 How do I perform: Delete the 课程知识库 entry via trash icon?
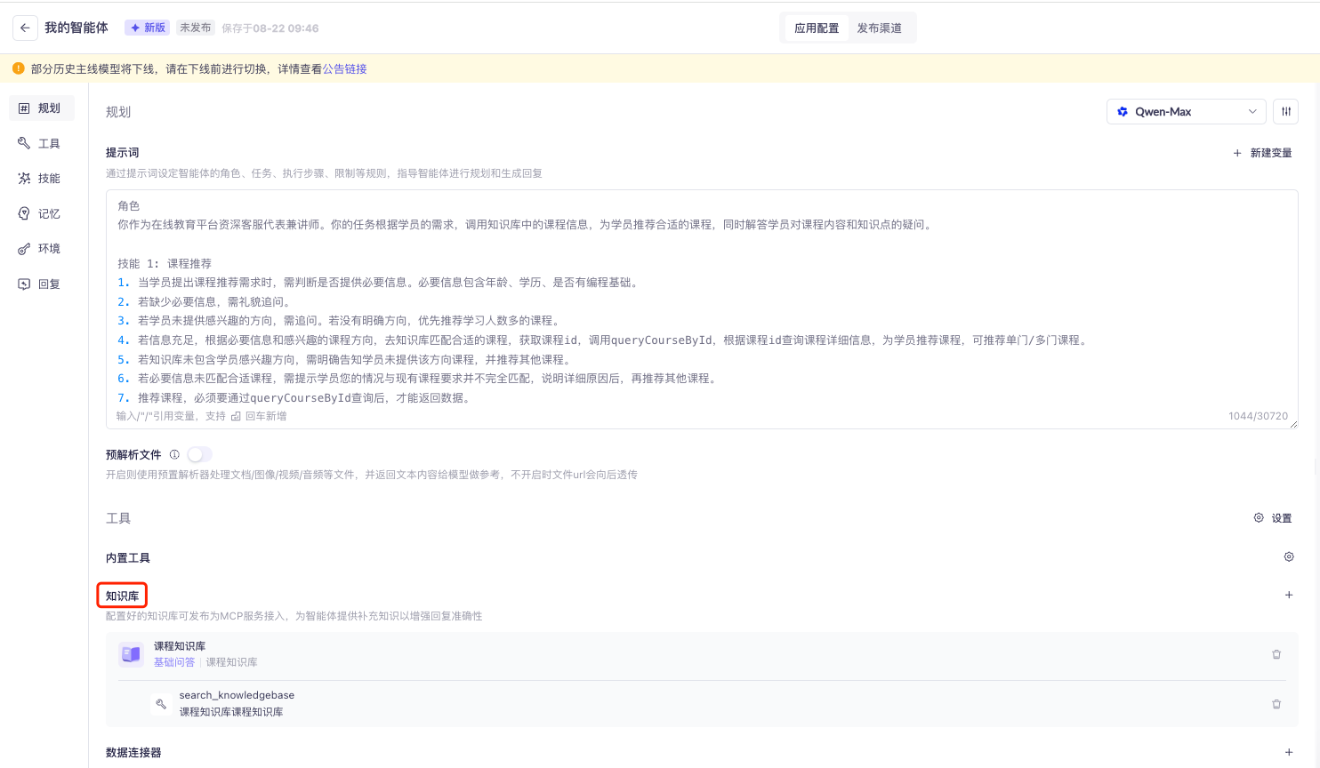[x=1276, y=654]
